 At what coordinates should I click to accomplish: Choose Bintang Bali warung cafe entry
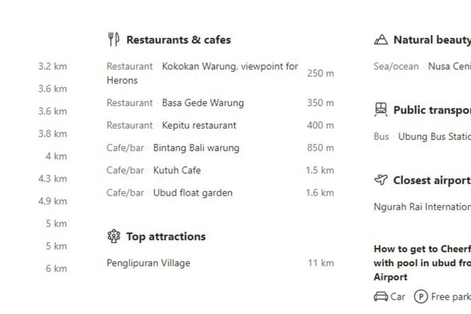(x=220, y=148)
